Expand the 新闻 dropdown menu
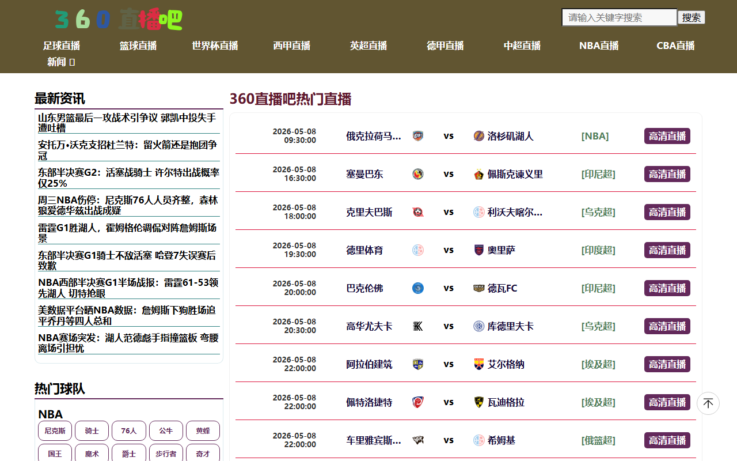 click(x=61, y=62)
